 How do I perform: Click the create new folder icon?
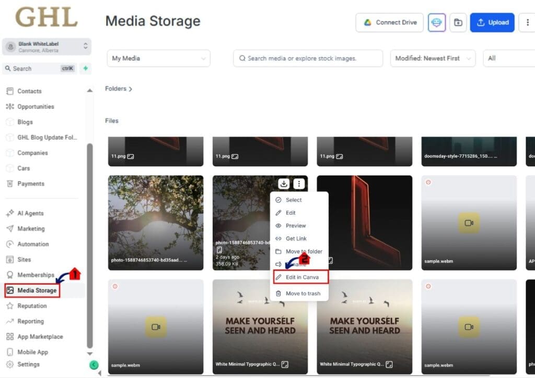458,22
